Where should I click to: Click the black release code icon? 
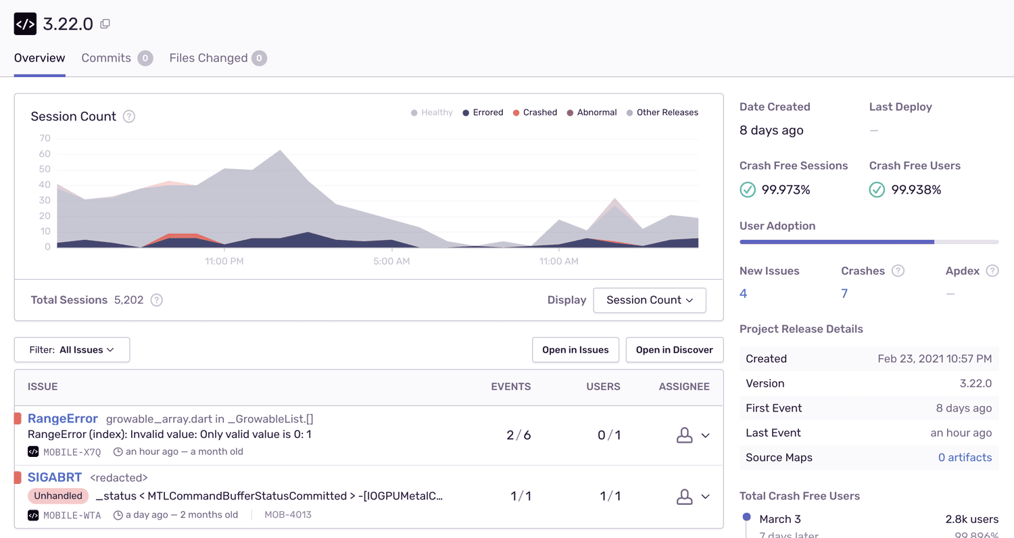point(25,24)
